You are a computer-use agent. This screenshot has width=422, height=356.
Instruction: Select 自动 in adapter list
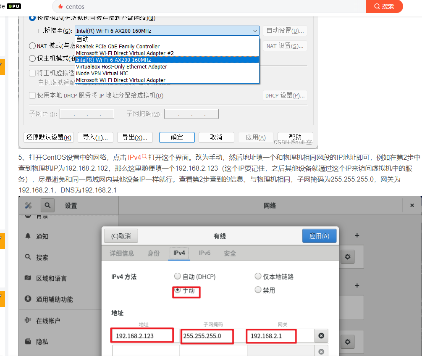click(167, 40)
